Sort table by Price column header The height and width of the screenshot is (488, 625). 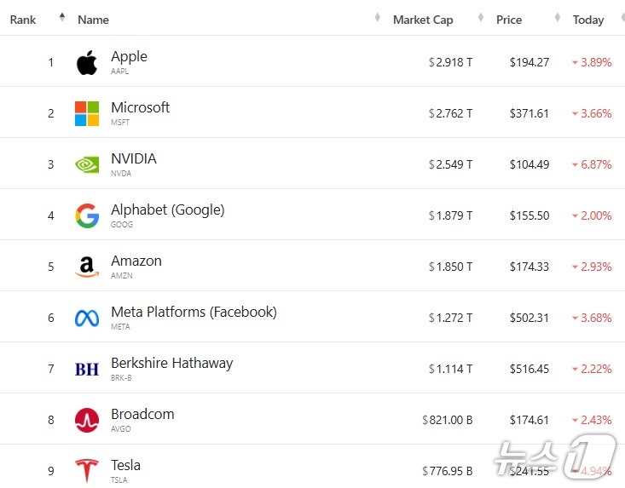tap(509, 20)
